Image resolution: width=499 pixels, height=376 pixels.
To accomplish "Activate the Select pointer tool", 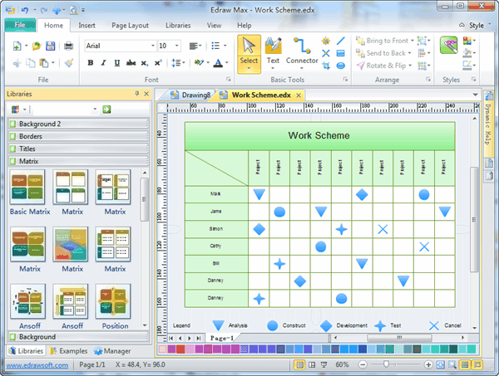I will click(x=249, y=54).
